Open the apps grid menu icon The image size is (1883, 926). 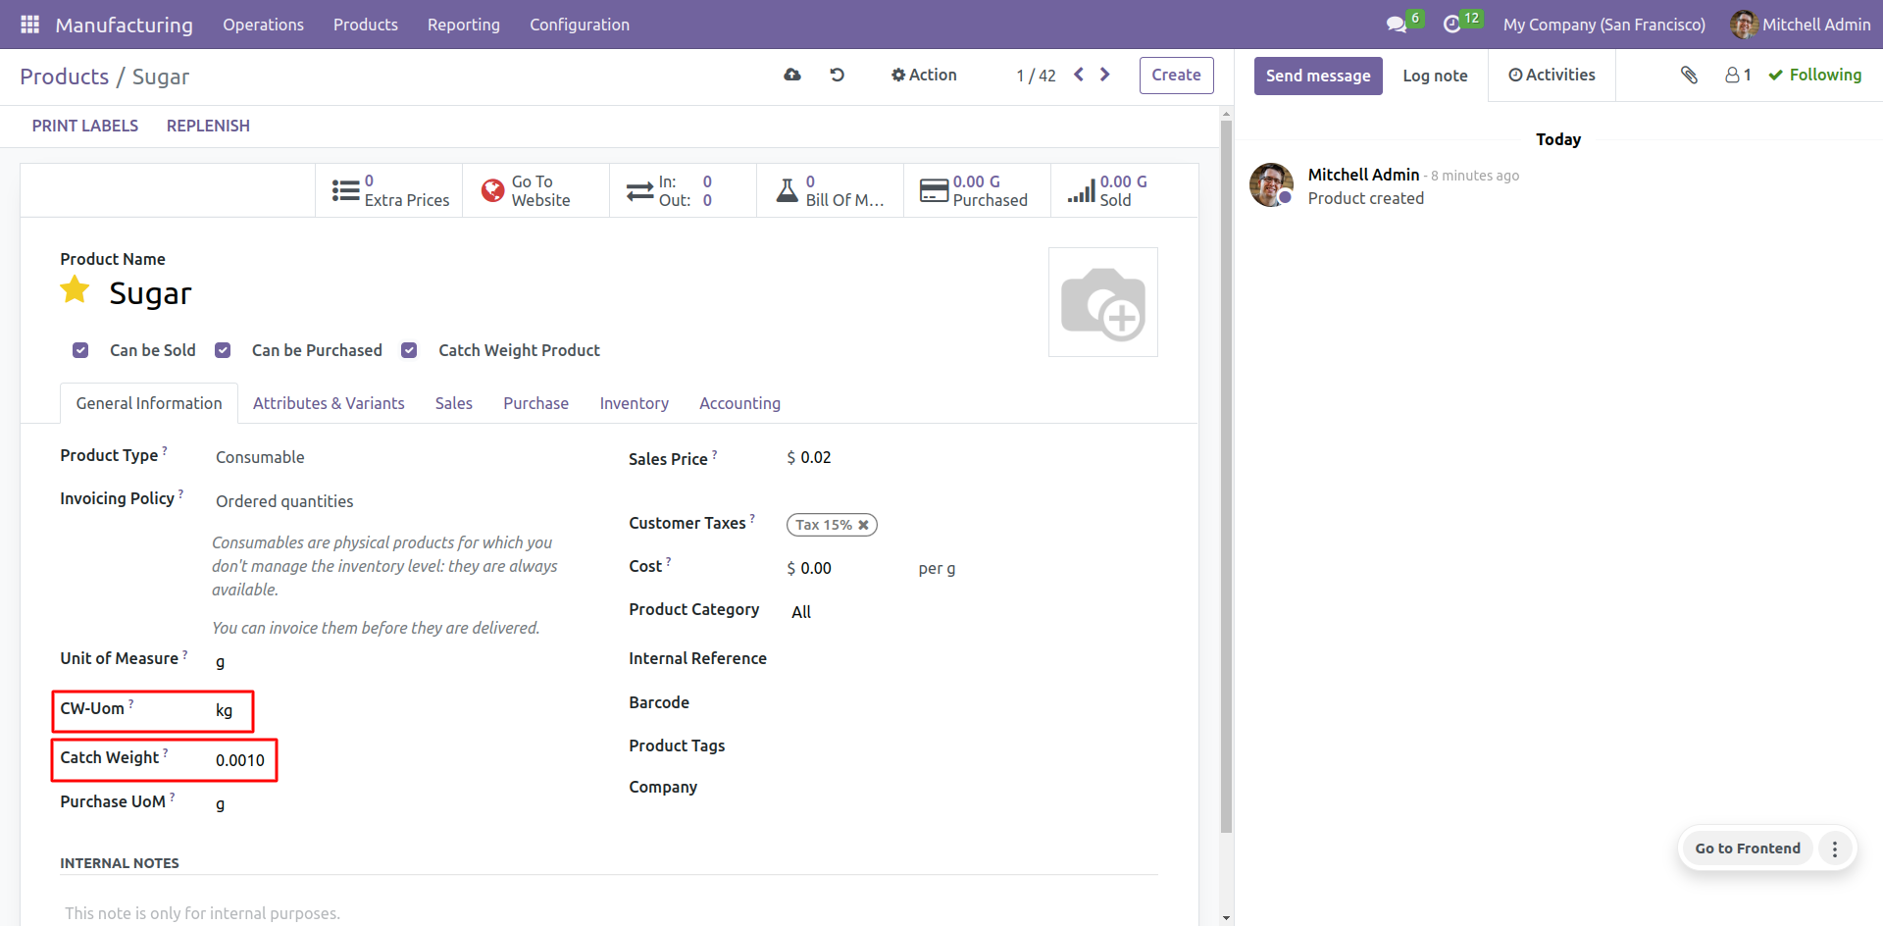click(29, 25)
